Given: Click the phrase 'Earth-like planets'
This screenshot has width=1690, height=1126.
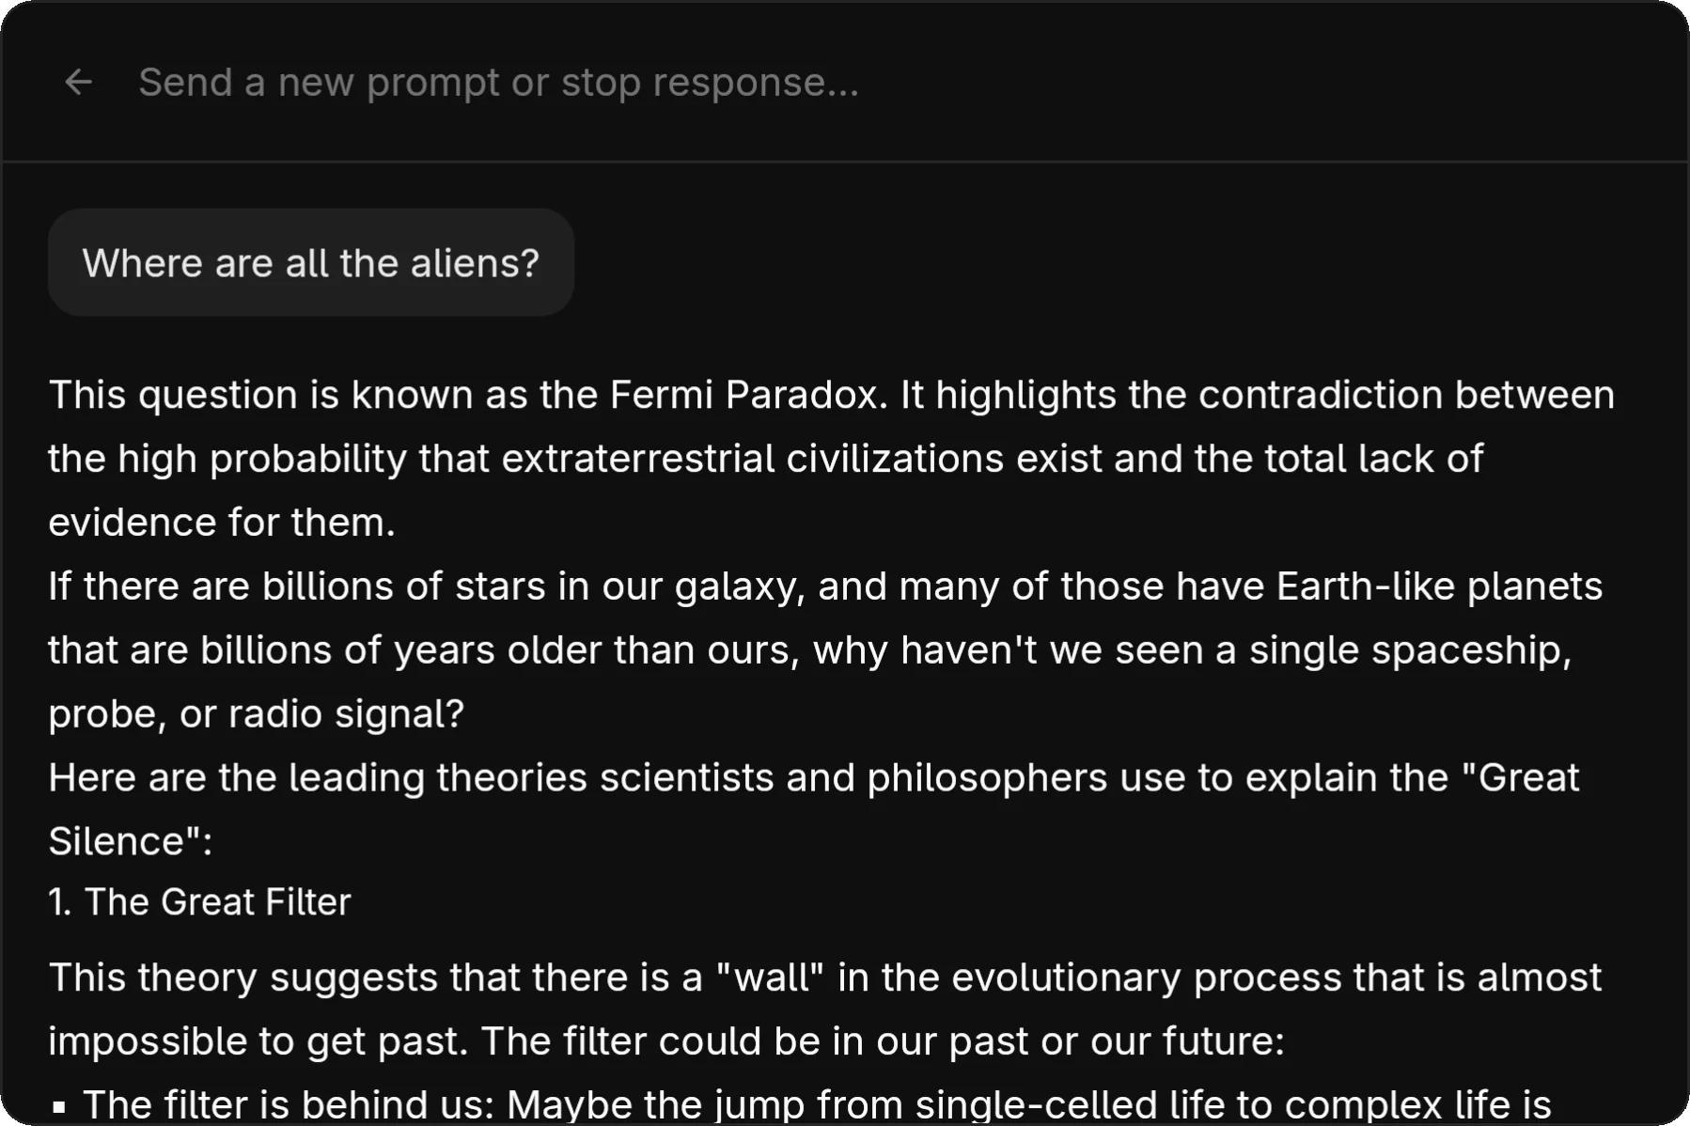Looking at the screenshot, I should tap(1438, 586).
